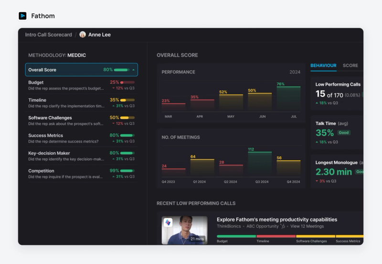Viewport: 382px width, 264px height.
Task: Select the Budget methodology row
Action: coord(81,85)
